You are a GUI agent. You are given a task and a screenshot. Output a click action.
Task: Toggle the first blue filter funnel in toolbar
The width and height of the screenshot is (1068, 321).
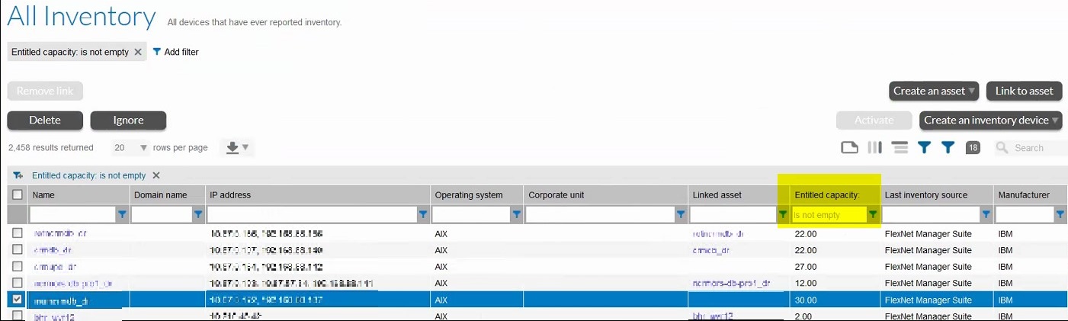click(924, 147)
